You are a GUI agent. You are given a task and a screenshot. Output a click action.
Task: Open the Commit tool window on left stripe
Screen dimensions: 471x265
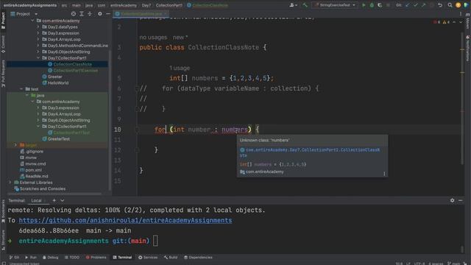[3, 44]
